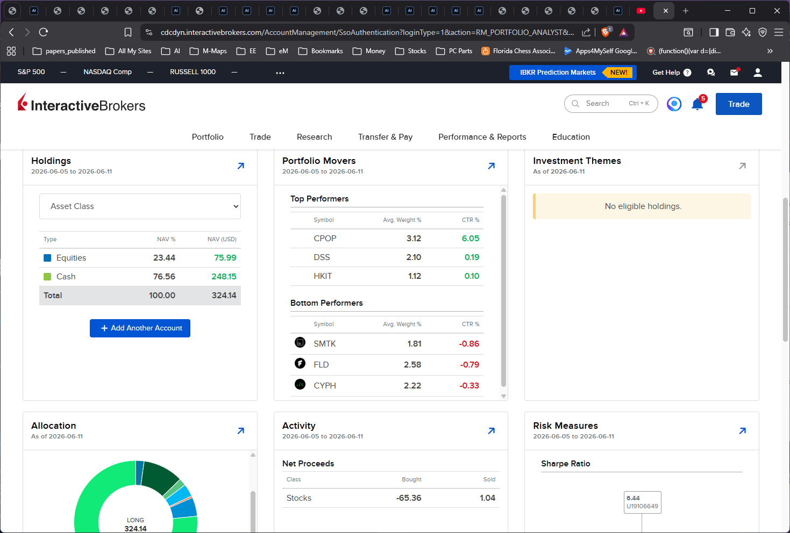Image resolution: width=790 pixels, height=533 pixels.
Task: Expand the Allocation panel arrow icon
Action: (x=241, y=431)
